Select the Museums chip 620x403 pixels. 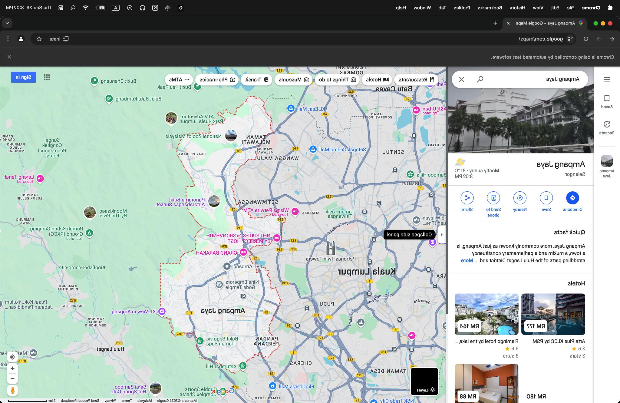pyautogui.click(x=294, y=80)
